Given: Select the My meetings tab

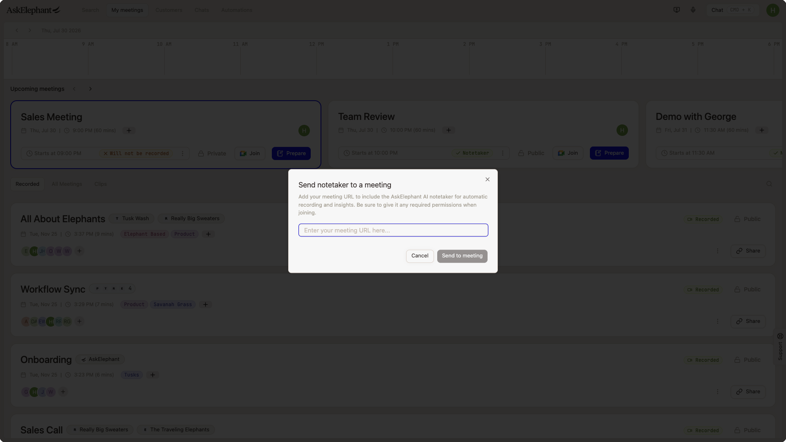Looking at the screenshot, I should 127,10.
